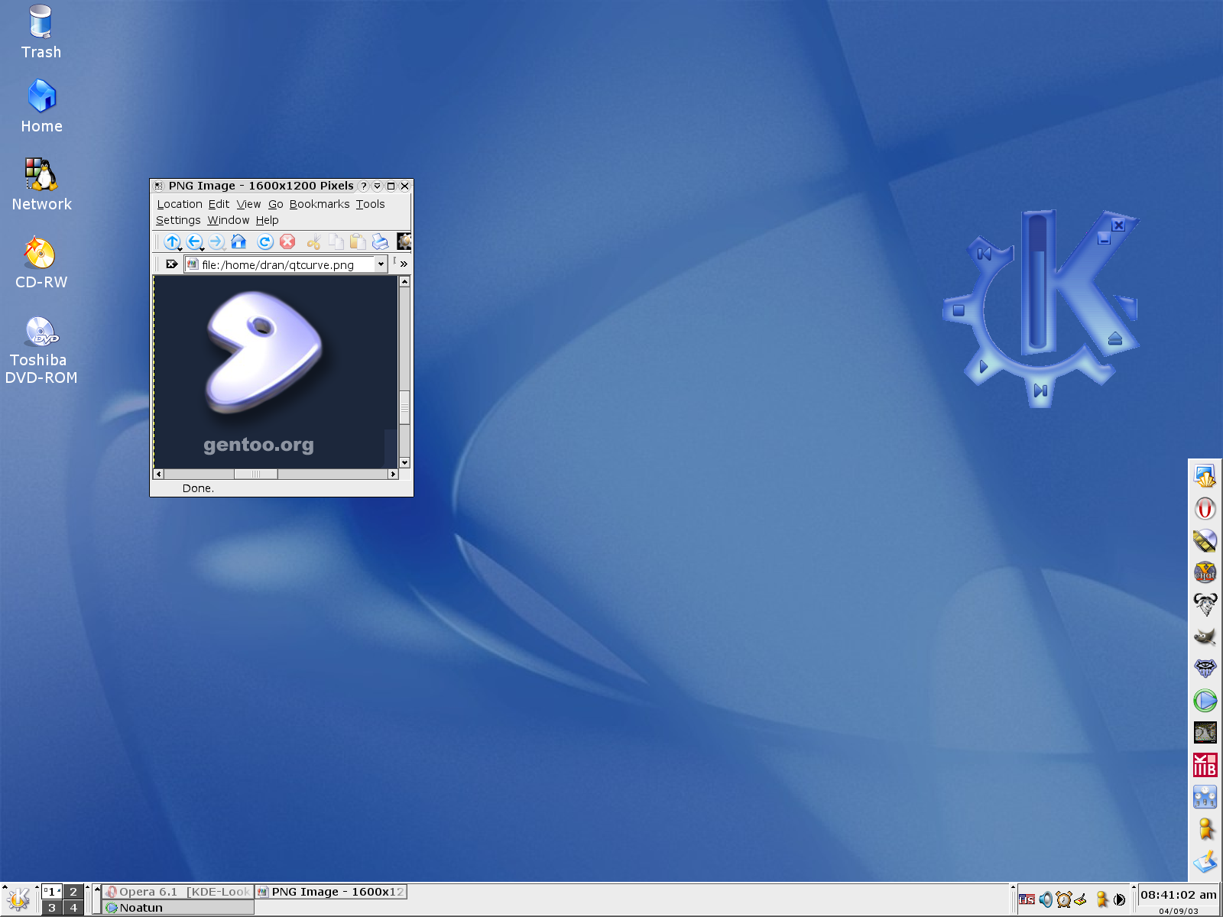The width and height of the screenshot is (1223, 917).
Task: Show hidden toolbar items with the double chevron
Action: point(404,264)
